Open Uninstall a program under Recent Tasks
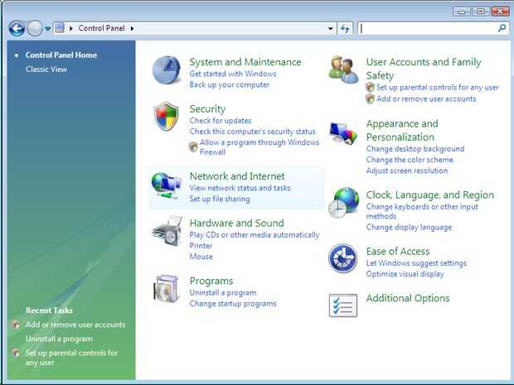Image resolution: width=514 pixels, height=385 pixels. tap(59, 339)
